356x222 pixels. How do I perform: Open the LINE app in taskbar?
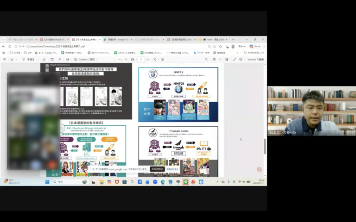(x=186, y=182)
